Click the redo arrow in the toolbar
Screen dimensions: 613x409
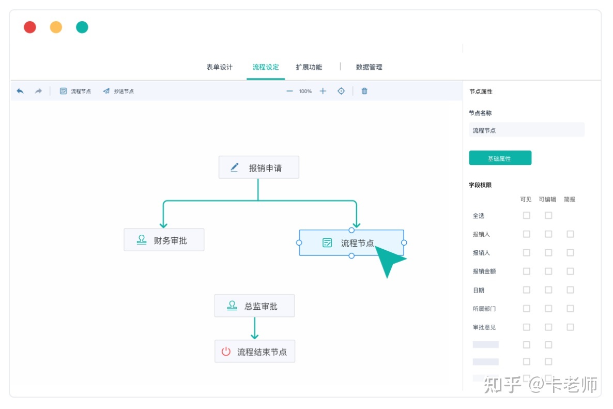click(37, 90)
